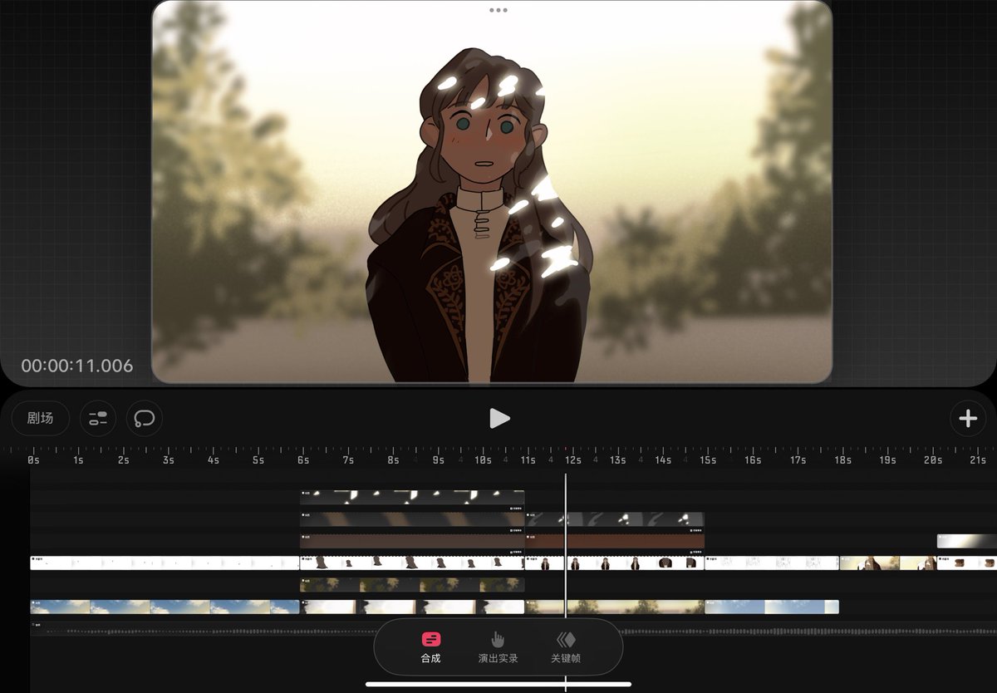The image size is (997, 693).
Task: Select the topmost light-flecks clip at 6s
Action: 412,496
